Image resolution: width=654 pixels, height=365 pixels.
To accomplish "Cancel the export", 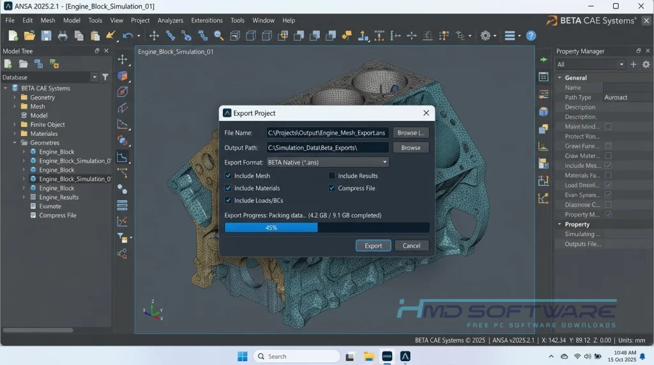I will pos(411,246).
